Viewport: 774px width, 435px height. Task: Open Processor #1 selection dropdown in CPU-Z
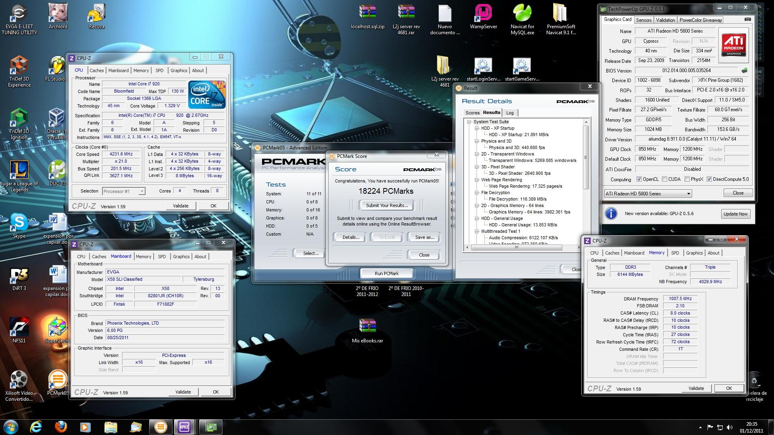[124, 191]
